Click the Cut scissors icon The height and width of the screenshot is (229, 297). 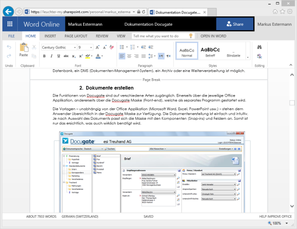34,47
